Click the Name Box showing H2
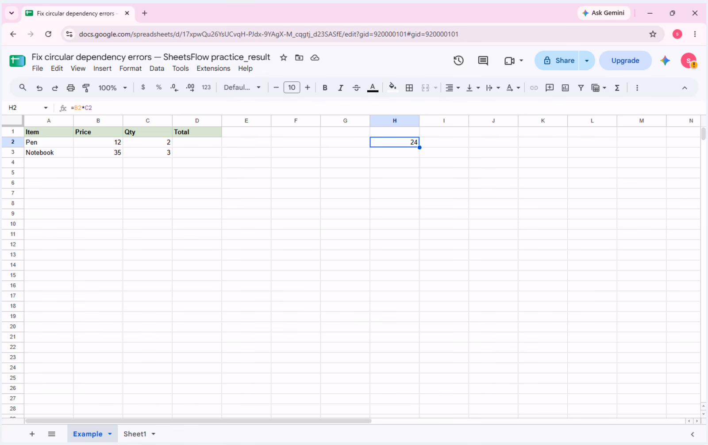708x445 pixels. point(27,108)
